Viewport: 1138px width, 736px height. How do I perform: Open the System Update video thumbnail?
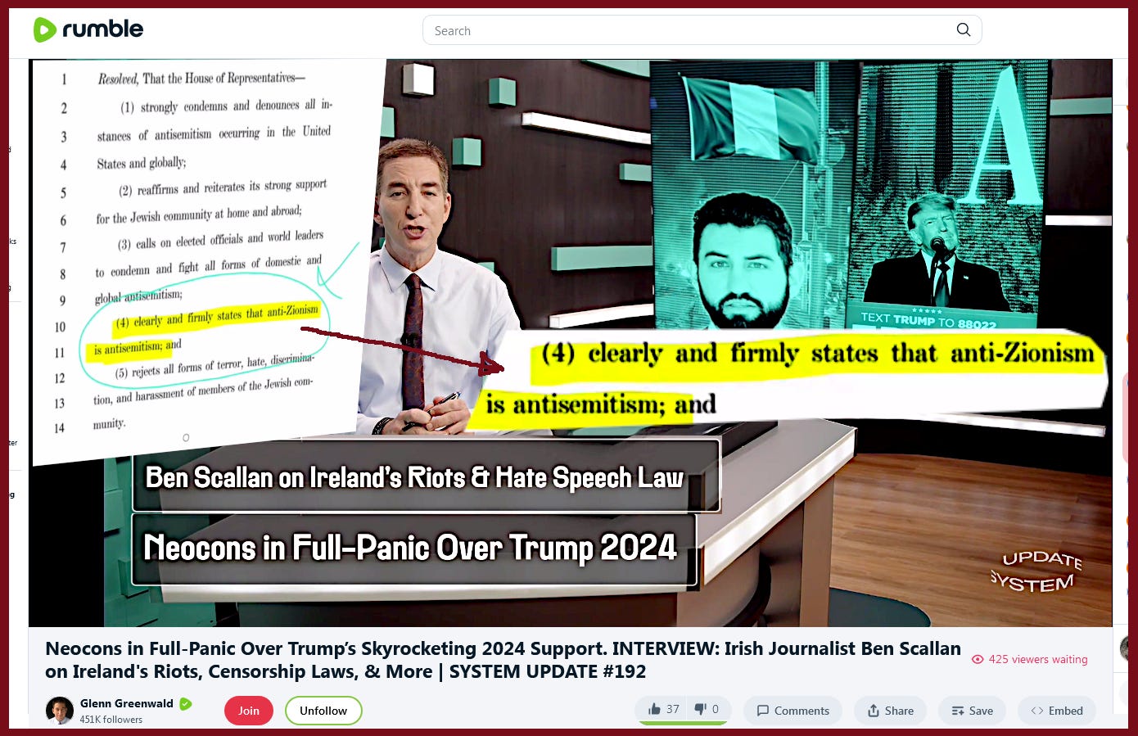pyautogui.click(x=570, y=342)
